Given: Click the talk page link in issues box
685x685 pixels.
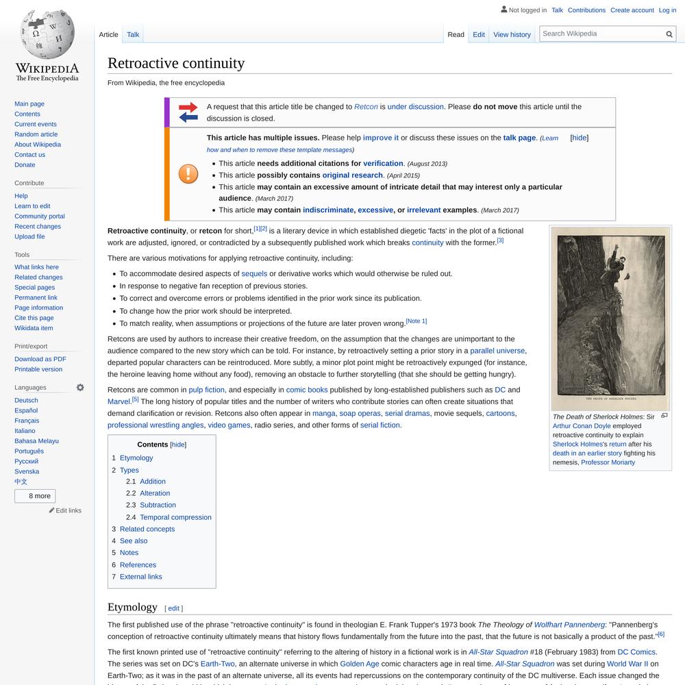Looking at the screenshot, I should click(519, 138).
